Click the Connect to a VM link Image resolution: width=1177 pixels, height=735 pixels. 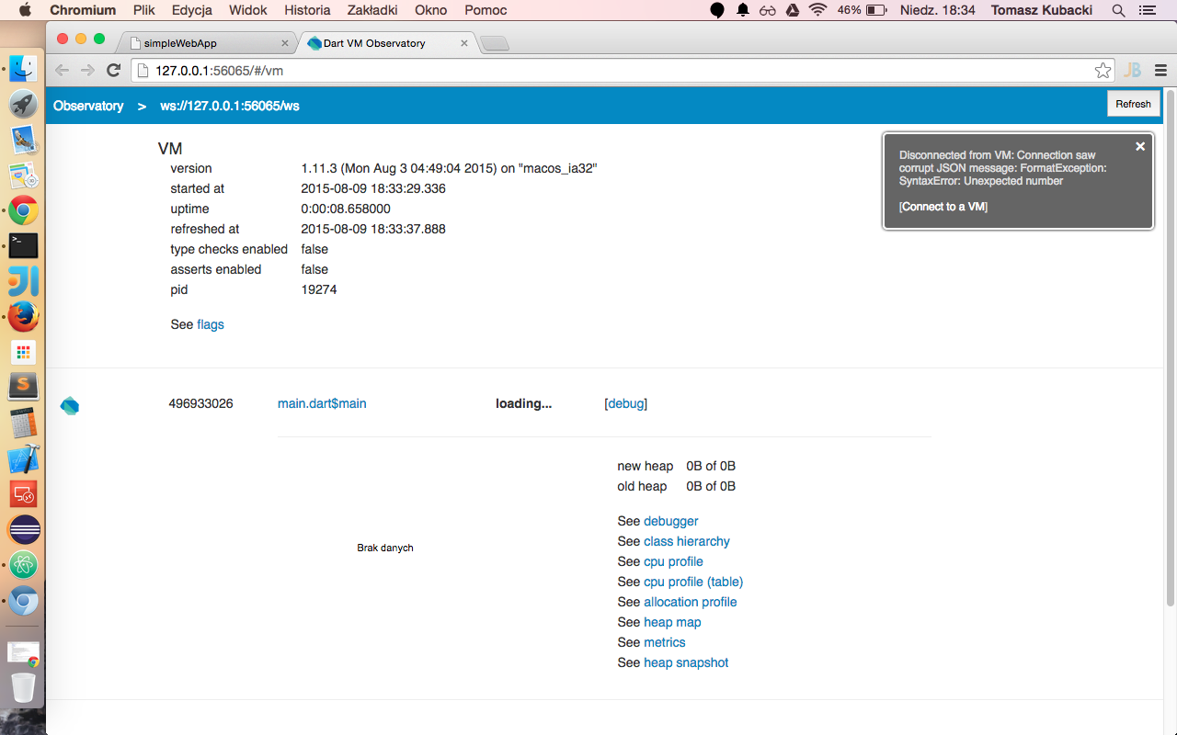pos(943,207)
